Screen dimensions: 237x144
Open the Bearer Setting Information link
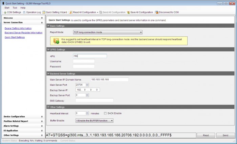18,28
